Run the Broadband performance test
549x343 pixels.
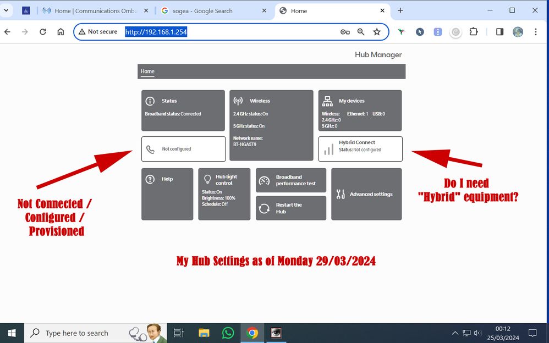pos(291,180)
